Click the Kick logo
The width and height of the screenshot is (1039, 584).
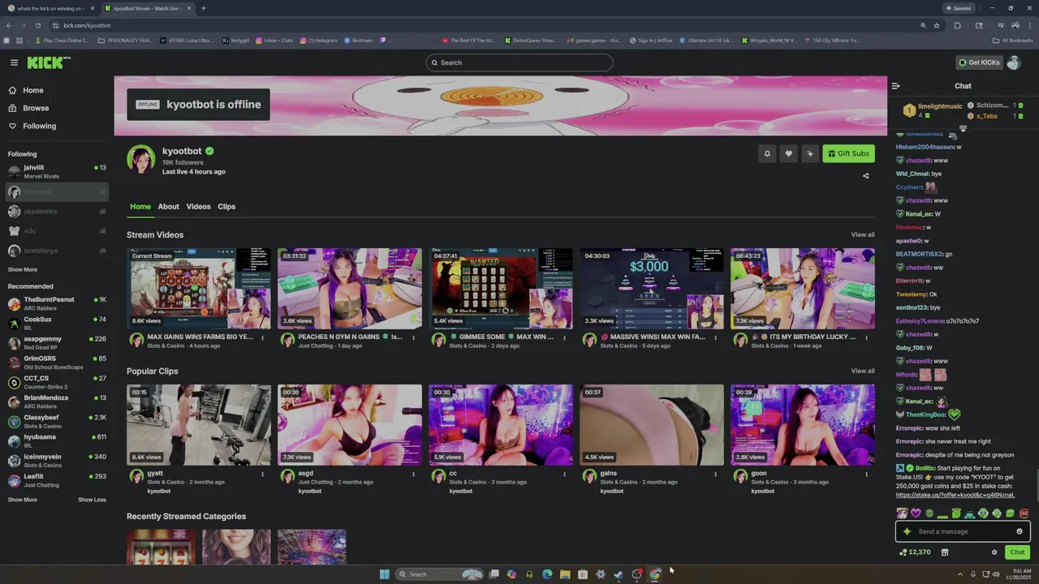tap(48, 62)
